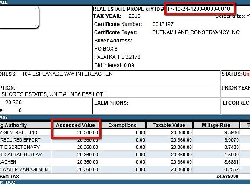Click the Bid Interest: 0.09 line
This screenshot has height=187, width=250.
(x=114, y=65)
